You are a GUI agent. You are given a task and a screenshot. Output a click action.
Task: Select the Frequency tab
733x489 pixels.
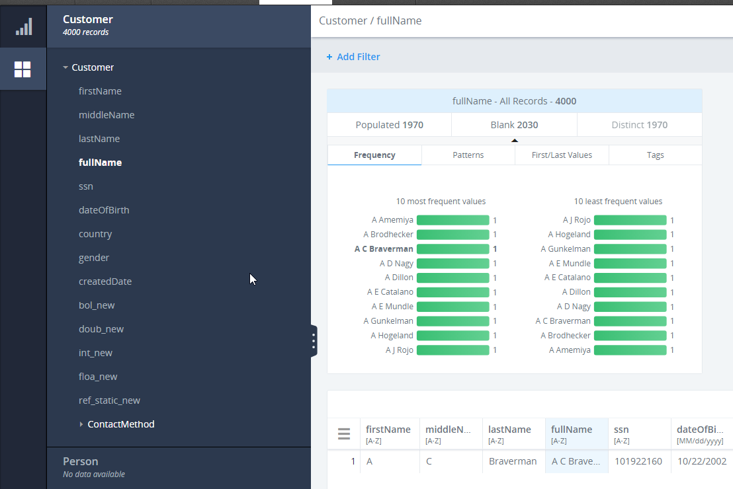(x=374, y=155)
